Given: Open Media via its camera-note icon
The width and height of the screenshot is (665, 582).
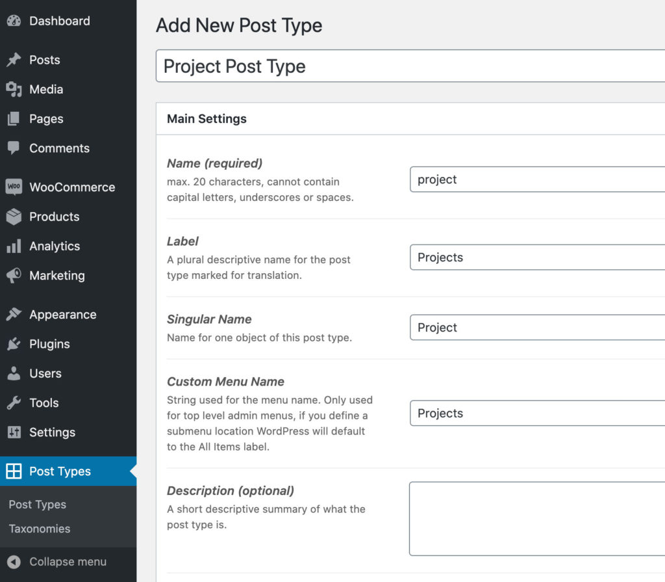Looking at the screenshot, I should click(14, 89).
